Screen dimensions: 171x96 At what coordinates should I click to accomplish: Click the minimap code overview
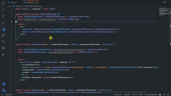click(x=164, y=12)
